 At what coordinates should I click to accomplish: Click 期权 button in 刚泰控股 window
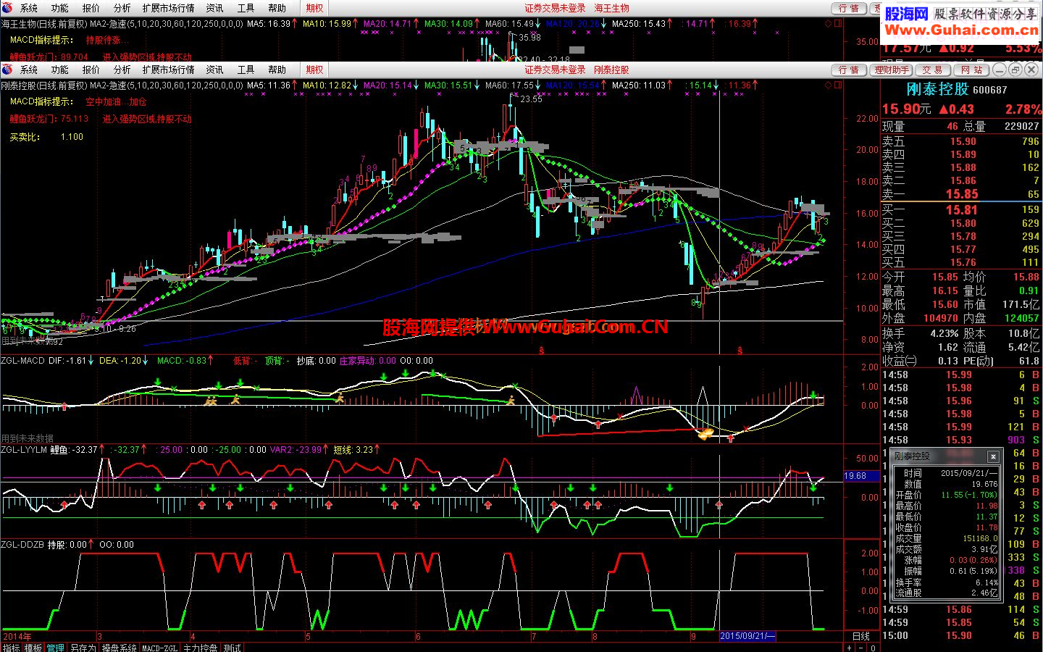click(x=314, y=70)
